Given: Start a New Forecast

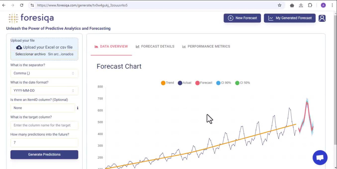Looking at the screenshot, I should [x=242, y=18].
